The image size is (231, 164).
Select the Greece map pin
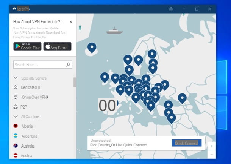pyautogui.click(x=151, y=106)
